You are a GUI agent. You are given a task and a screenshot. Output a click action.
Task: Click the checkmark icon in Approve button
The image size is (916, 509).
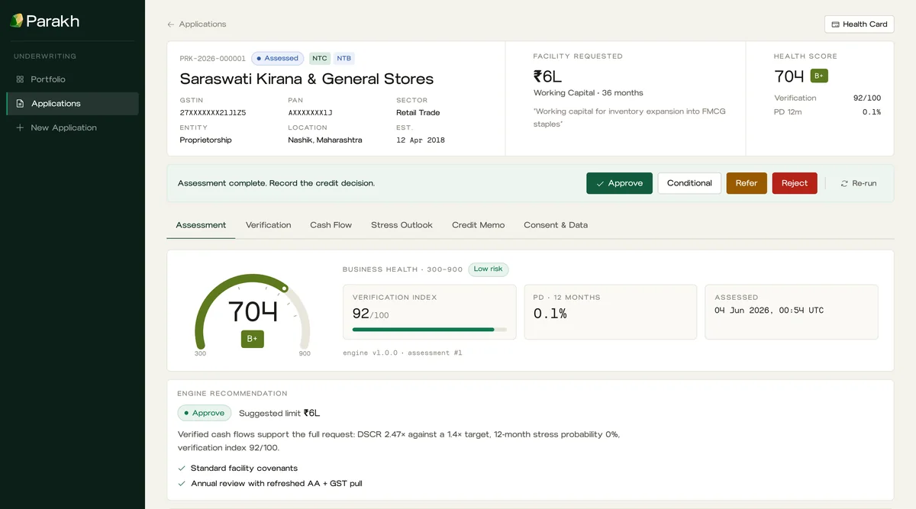click(x=600, y=183)
